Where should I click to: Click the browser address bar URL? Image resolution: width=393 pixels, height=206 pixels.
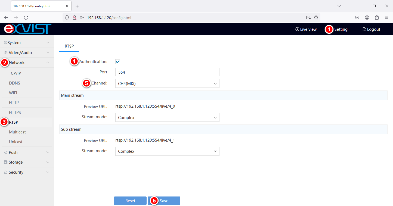coord(109,17)
